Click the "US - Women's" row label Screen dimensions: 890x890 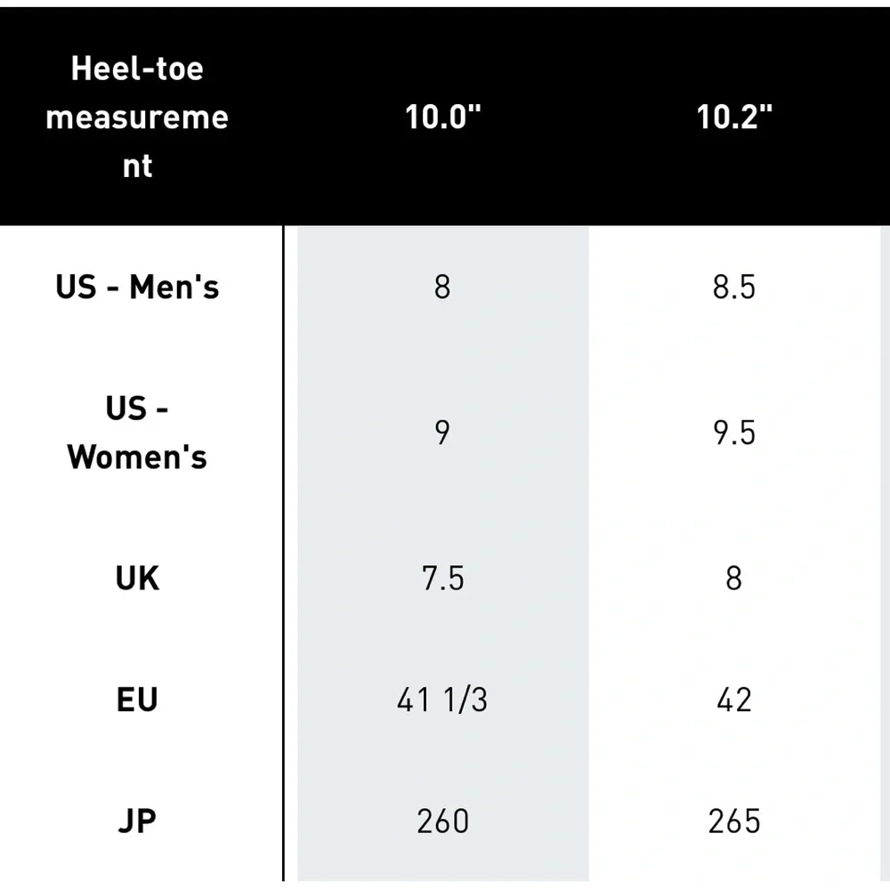[137, 433]
